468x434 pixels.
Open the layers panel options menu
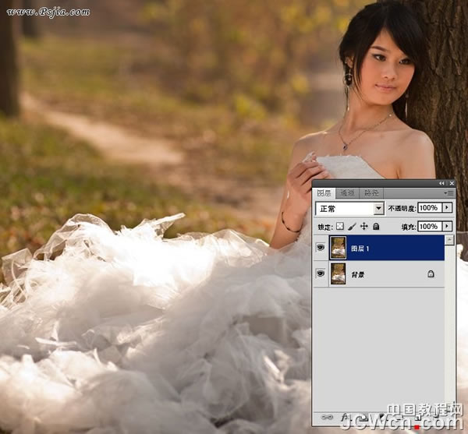pyautogui.click(x=448, y=193)
